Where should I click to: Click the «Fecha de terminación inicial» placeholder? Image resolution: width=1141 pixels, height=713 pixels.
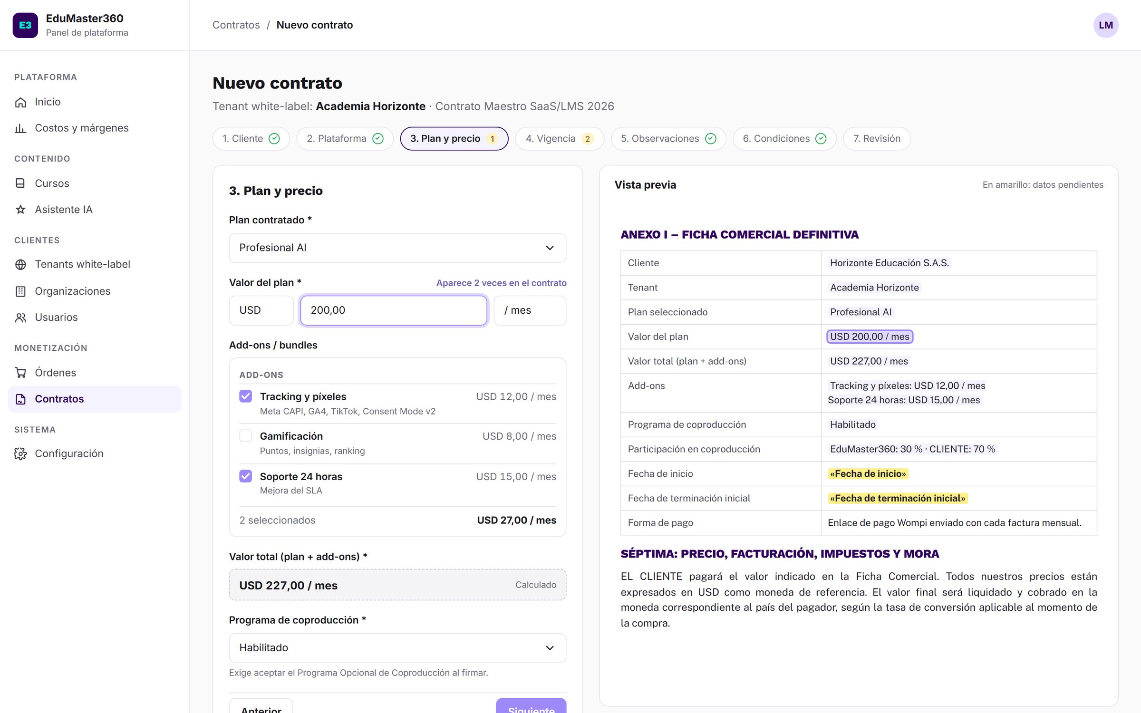click(x=898, y=499)
